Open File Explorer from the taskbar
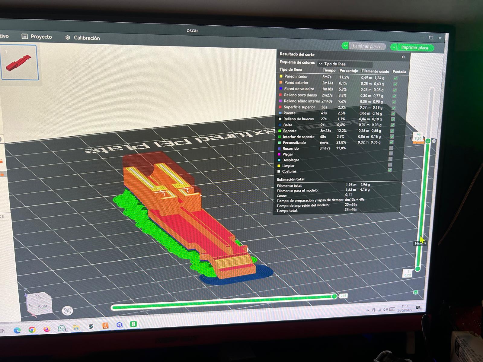483x362 pixels. coord(76,327)
